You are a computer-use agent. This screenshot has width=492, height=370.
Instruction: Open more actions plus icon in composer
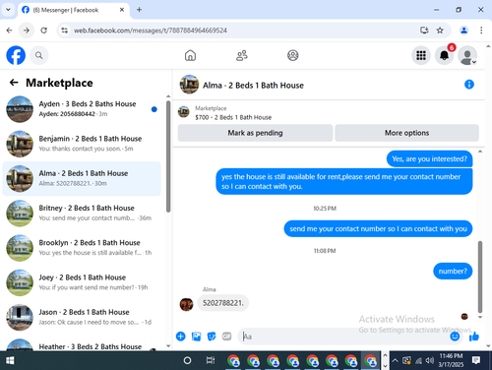[x=181, y=337]
